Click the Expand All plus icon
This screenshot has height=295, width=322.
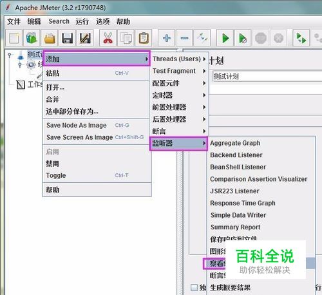click(167, 38)
